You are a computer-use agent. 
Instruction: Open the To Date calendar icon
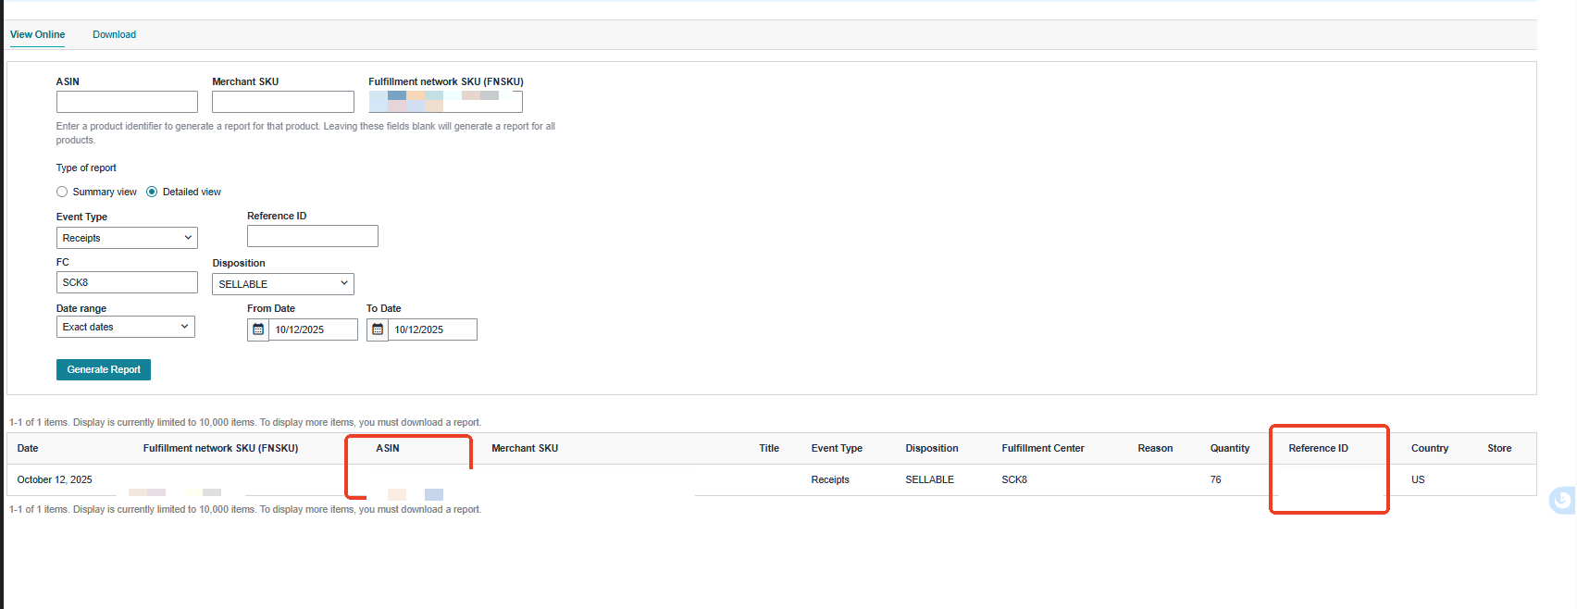point(378,329)
